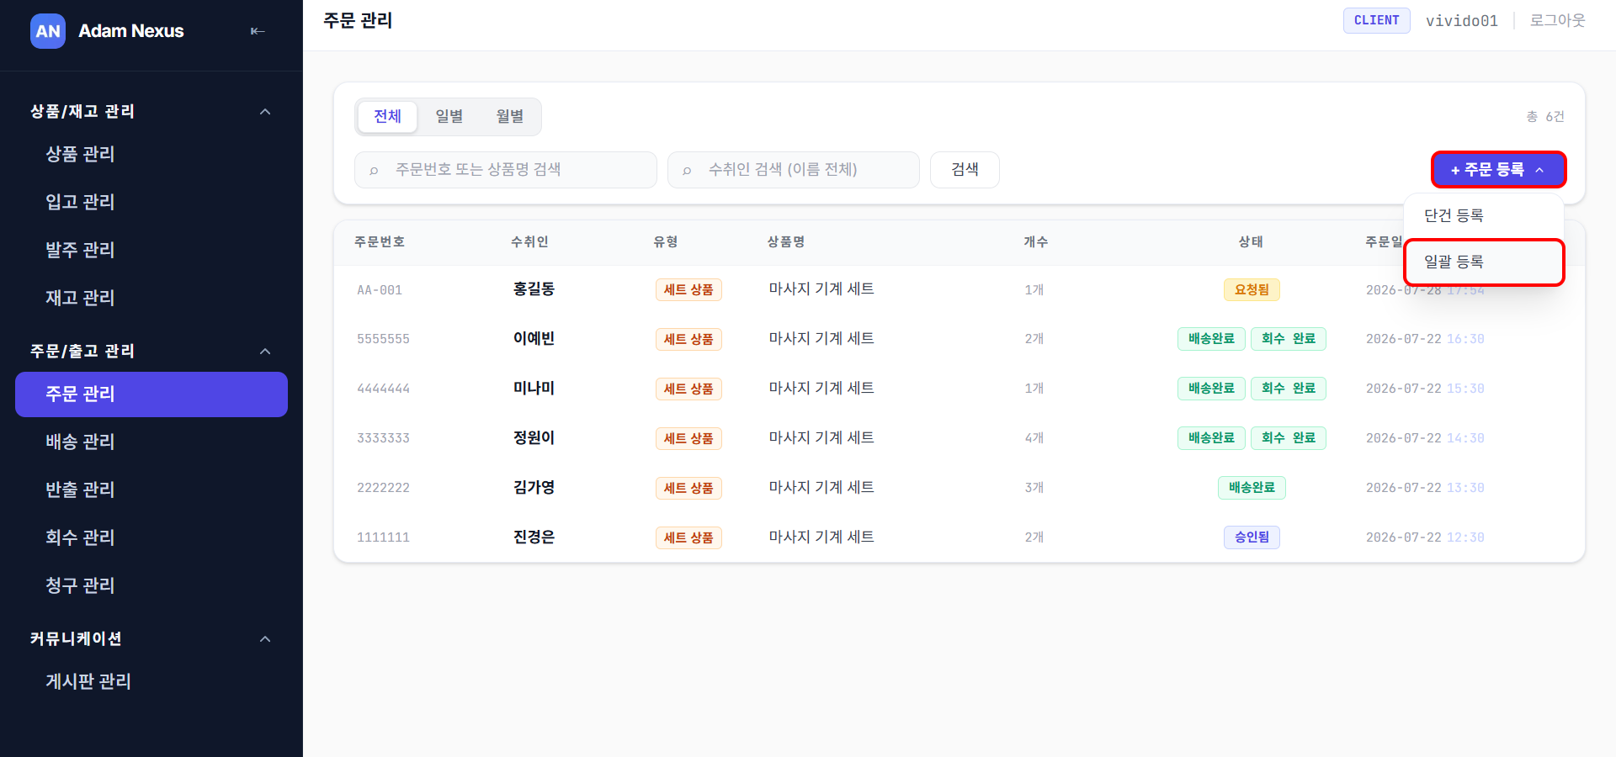Viewport: 1616px width, 757px height.
Task: Focus the 수취인 검색 input field
Action: [794, 170]
